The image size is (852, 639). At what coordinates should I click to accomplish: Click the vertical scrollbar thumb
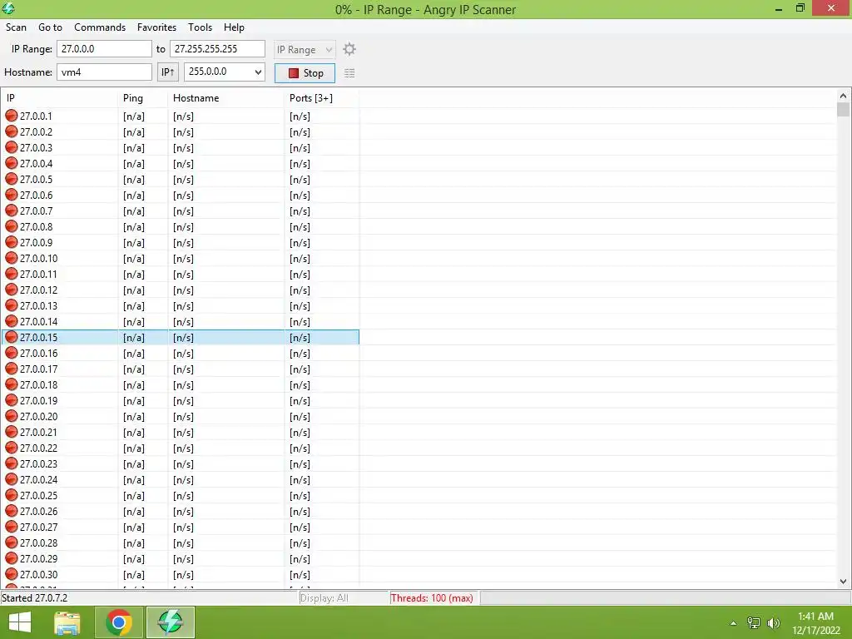pyautogui.click(x=843, y=109)
